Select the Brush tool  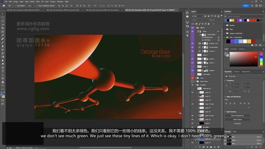[x=2, y=42]
